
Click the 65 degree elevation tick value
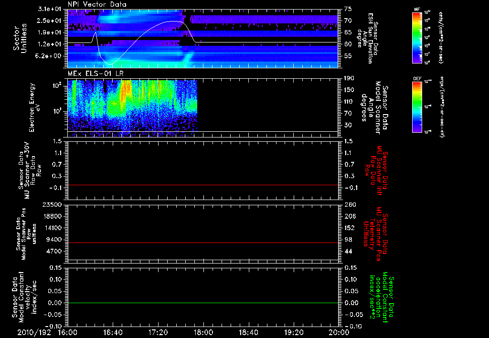(348, 32)
